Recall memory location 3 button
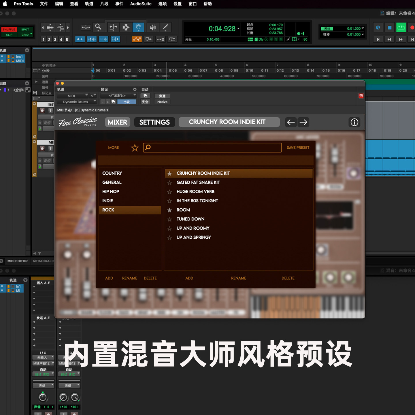This screenshot has width=415, height=415. tap(55, 39)
